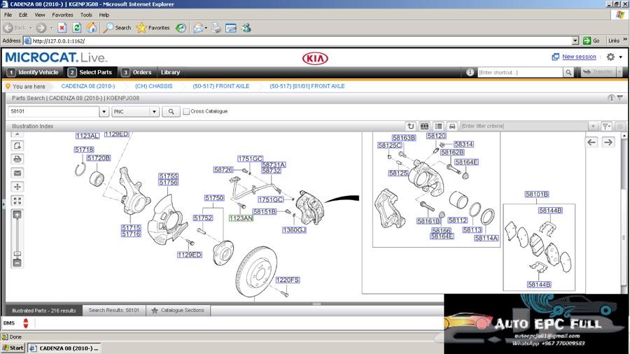Print the illustration using printer icon in sidebar
630x354 pixels.
pyautogui.click(x=17, y=159)
